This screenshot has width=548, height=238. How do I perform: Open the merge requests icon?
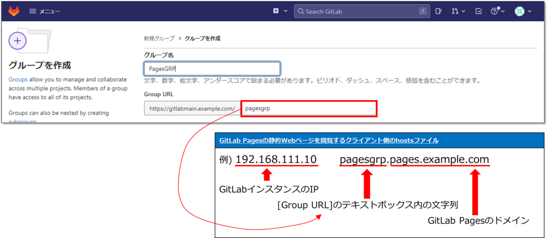pos(455,11)
